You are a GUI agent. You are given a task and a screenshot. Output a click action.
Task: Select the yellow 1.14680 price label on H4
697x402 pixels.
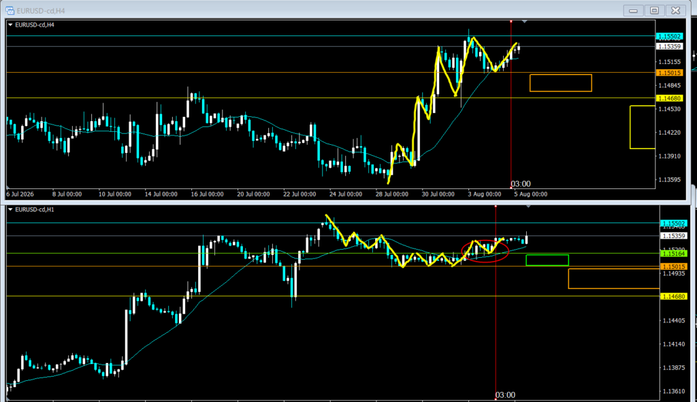tap(670, 98)
